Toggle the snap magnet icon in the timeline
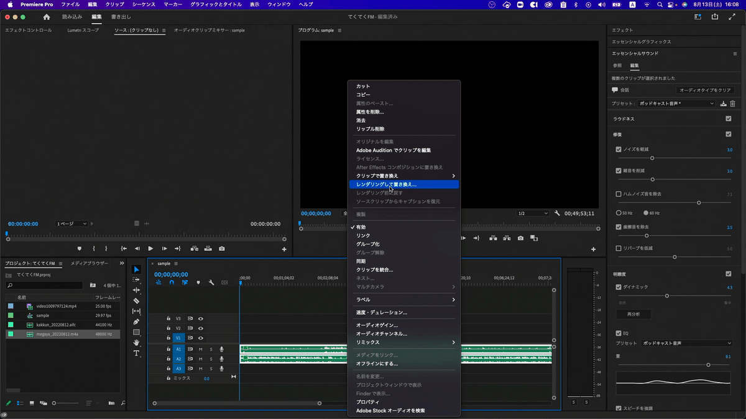Screen dimensions: 746x419 pos(172,282)
